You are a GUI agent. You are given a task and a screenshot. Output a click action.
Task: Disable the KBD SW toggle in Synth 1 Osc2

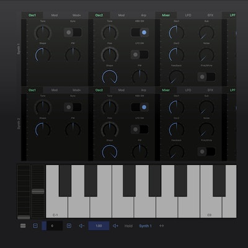139,32
